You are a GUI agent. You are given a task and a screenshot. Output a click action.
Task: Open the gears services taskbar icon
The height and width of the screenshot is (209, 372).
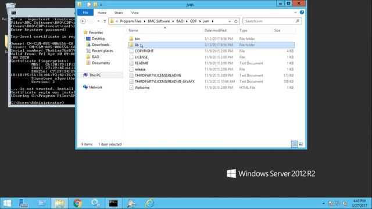95,203
